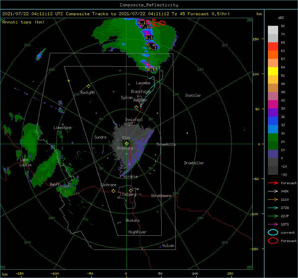The image size is (298, 278).
Task: Select the bright green dBZ swatch
Action: [273, 137]
